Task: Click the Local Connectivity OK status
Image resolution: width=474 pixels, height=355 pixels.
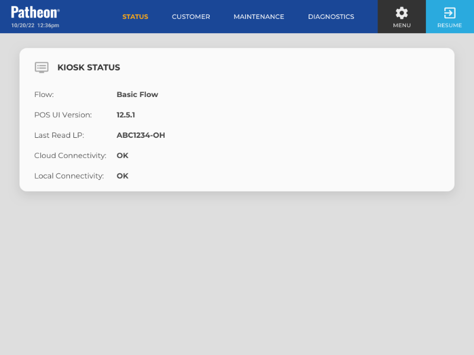Action: [x=122, y=176]
